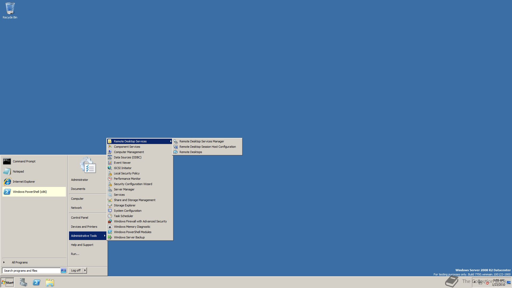
Task: Click the Start button
Action: click(x=7, y=282)
